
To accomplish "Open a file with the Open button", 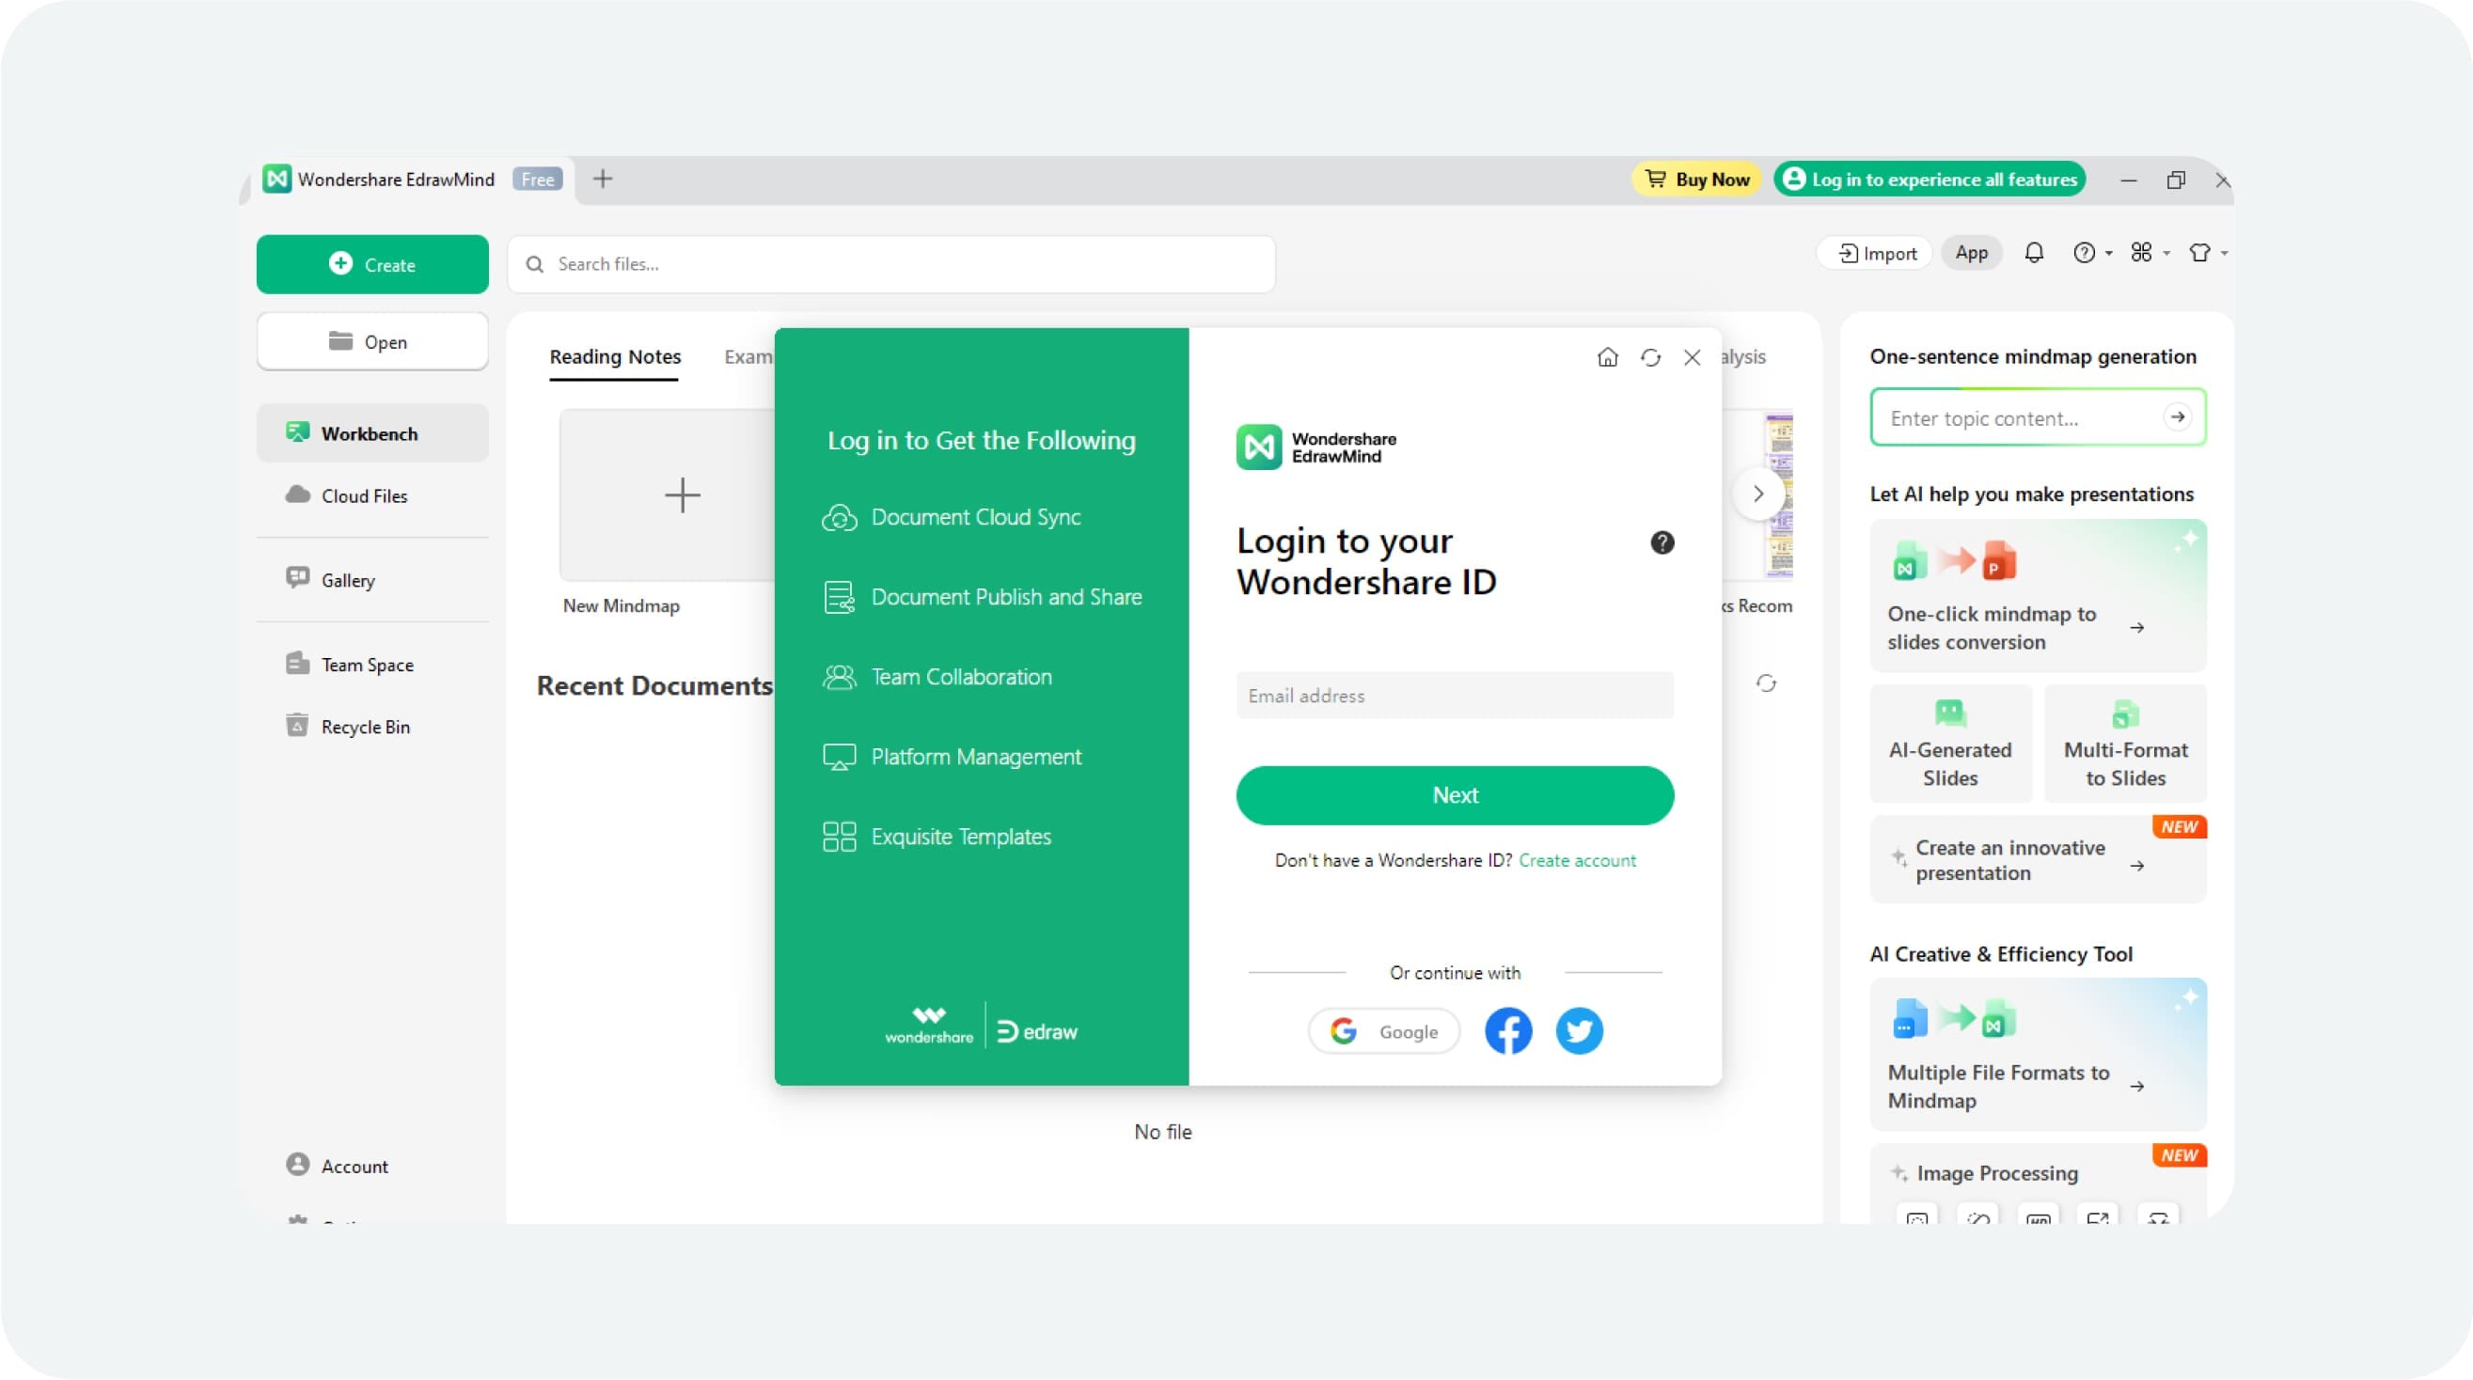I will (371, 341).
